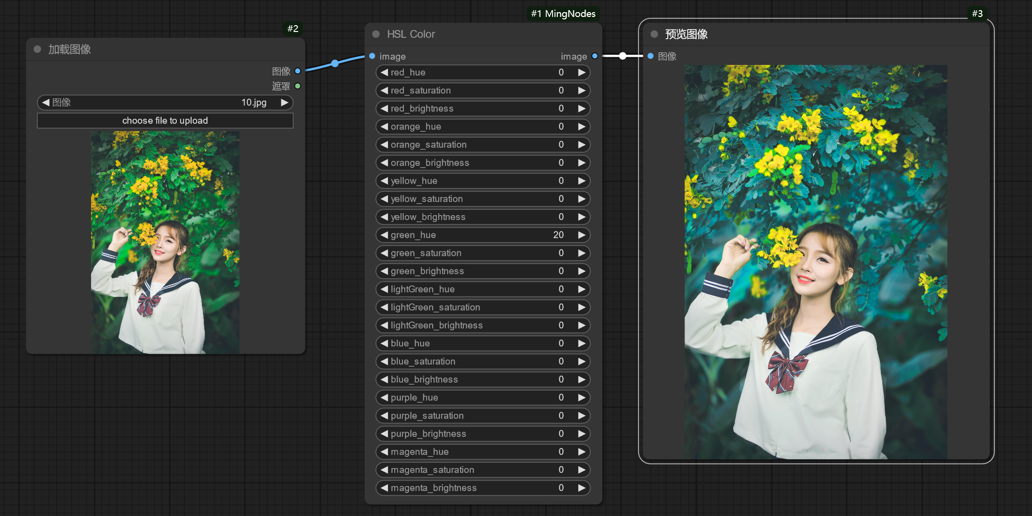Open the 图像 file selector showing 10.jpg
Image resolution: width=1032 pixels, height=516 pixels.
tap(165, 102)
